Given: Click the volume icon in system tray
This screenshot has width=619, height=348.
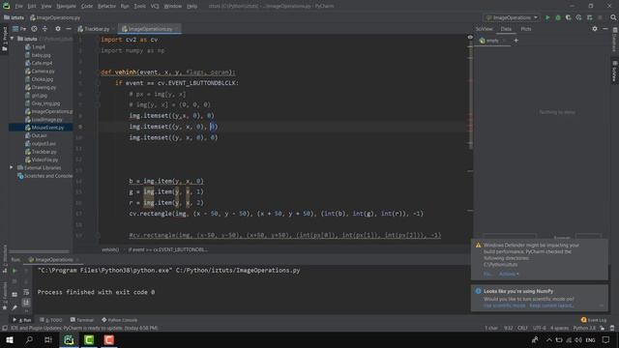Looking at the screenshot, I should pyautogui.click(x=578, y=339).
